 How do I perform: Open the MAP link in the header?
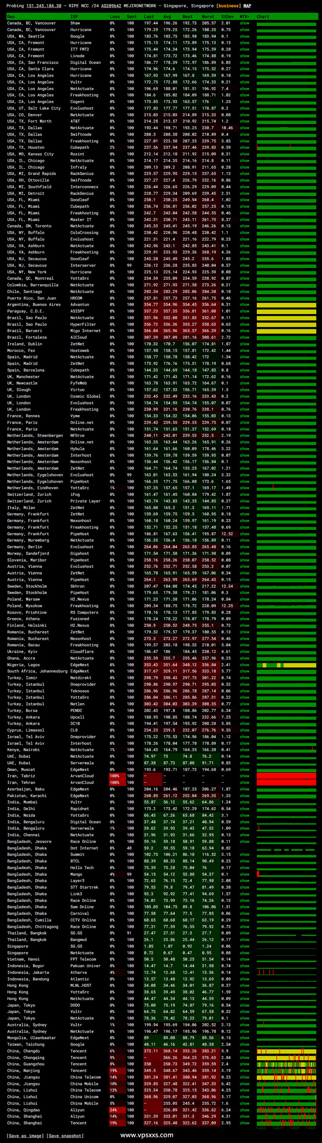(247, 6)
